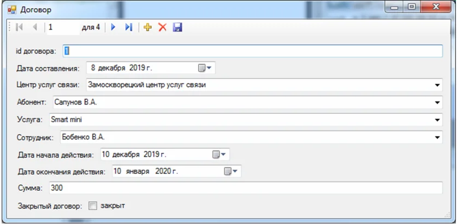Tick the закрыт checkbox
Viewport: 457px width, 224px height.
tap(93, 206)
